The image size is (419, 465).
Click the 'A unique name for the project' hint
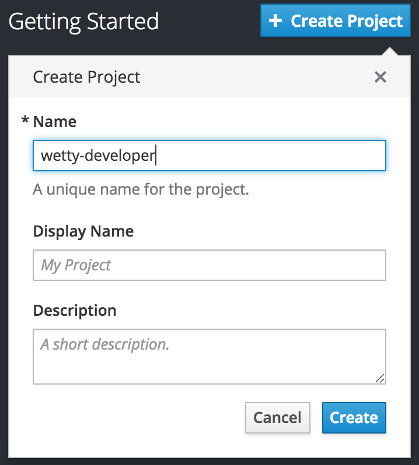pos(141,189)
